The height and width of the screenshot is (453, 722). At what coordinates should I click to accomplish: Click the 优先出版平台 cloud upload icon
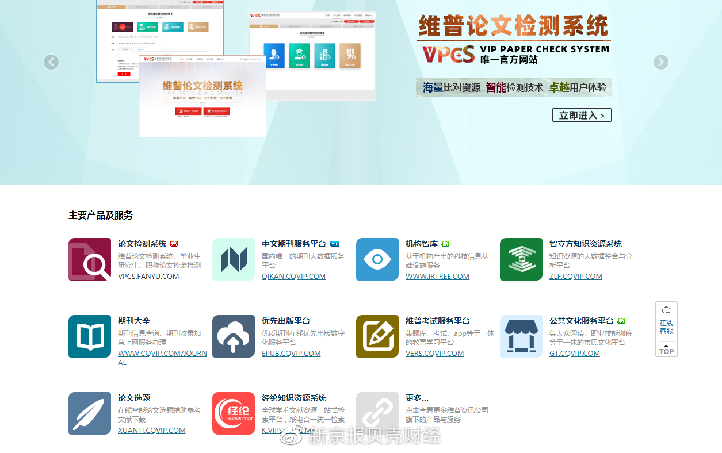click(234, 336)
